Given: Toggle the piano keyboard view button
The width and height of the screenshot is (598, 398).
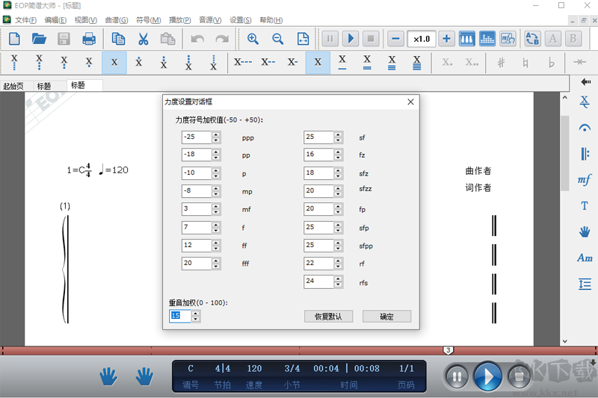Looking at the screenshot, I should point(466,39).
